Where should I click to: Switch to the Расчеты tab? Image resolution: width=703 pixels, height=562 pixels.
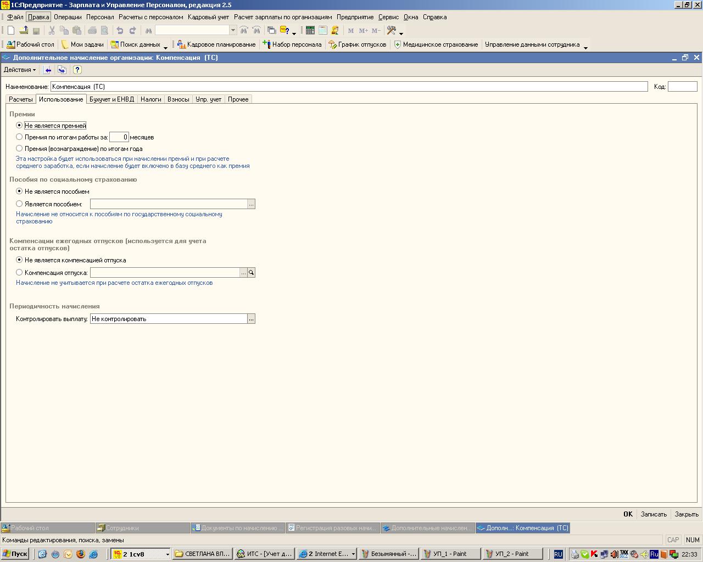tap(21, 99)
